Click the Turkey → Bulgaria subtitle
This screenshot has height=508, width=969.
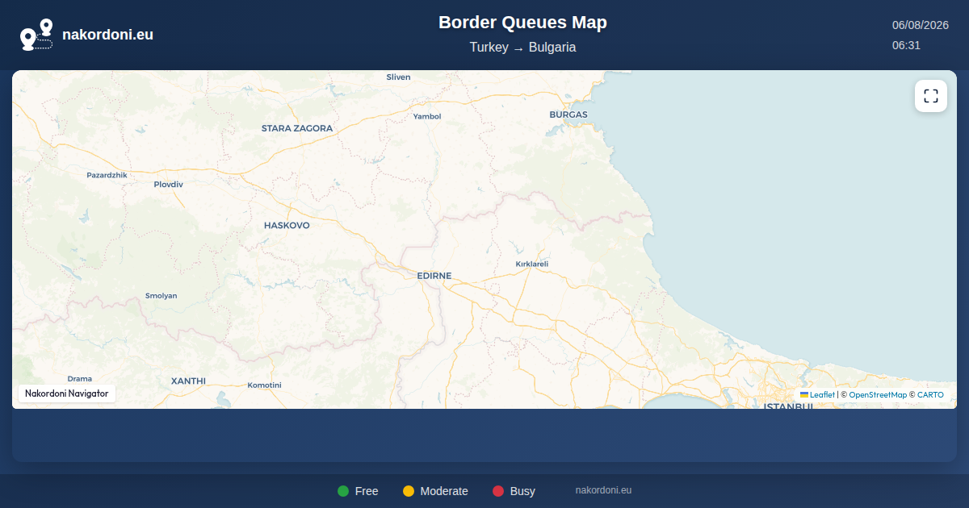tap(522, 47)
